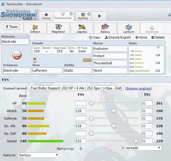Toggle the Shiny detail setting

click(71, 50)
